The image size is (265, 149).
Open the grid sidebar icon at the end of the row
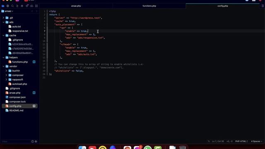(36, 6)
